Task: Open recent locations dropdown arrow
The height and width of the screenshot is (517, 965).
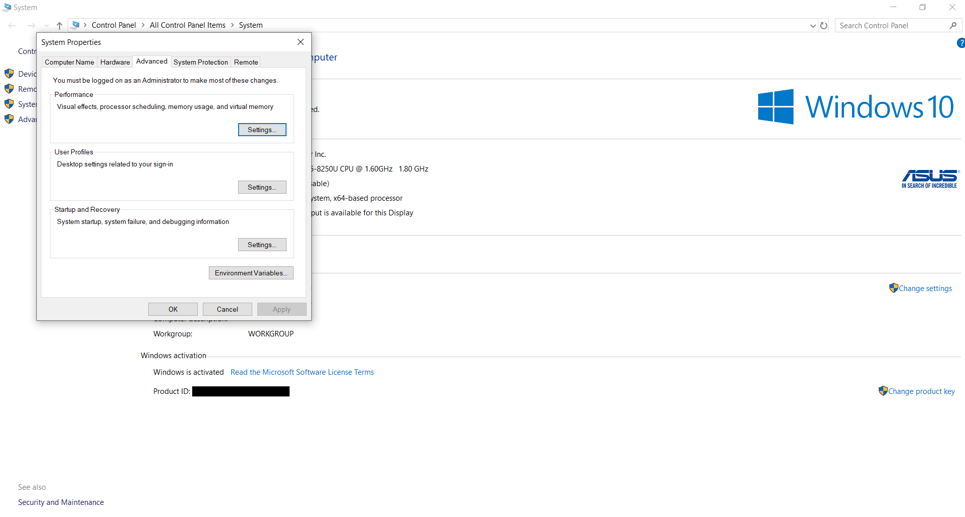Action: pos(46,25)
